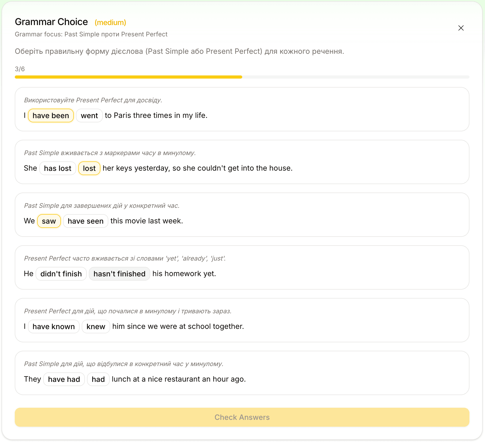Image resolution: width=485 pixels, height=442 pixels.
Task: Click hint 'Present Perfect для дій, що почалися'
Action: click(128, 311)
